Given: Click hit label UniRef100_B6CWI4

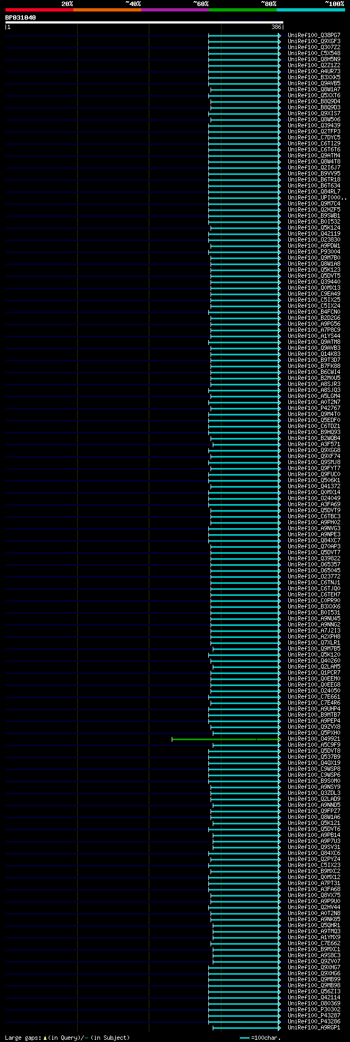Looking at the screenshot, I should click(x=314, y=372).
